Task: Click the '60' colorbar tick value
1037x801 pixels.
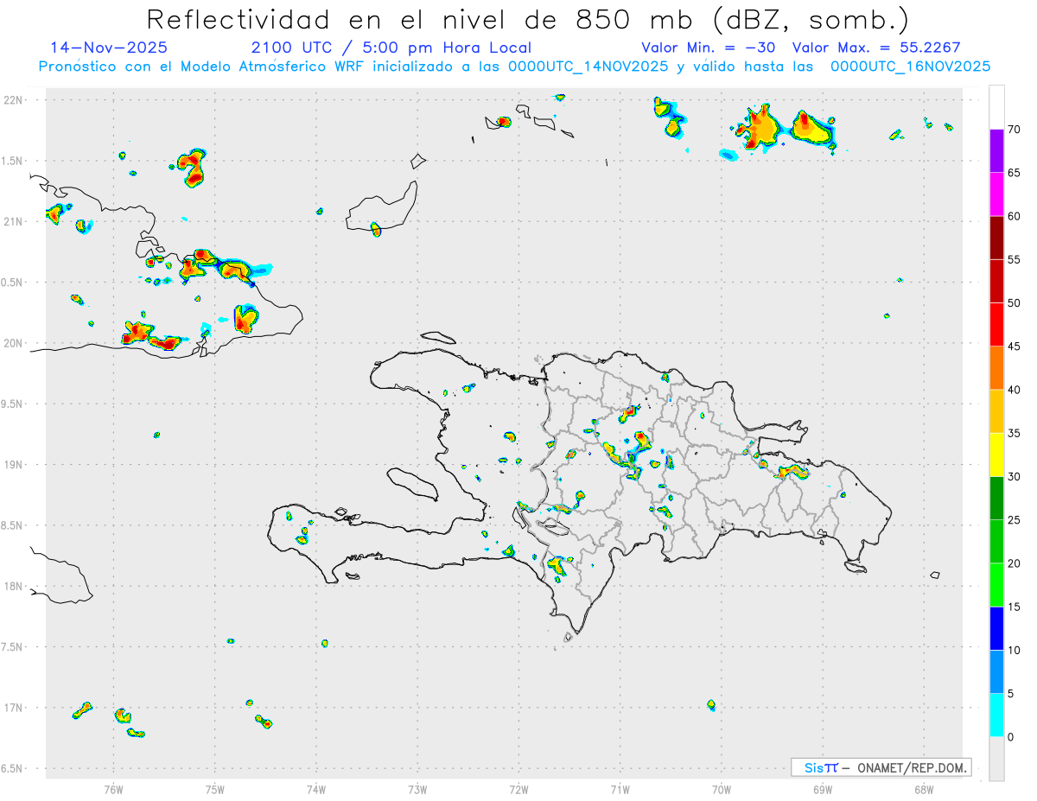Action: tap(1015, 216)
